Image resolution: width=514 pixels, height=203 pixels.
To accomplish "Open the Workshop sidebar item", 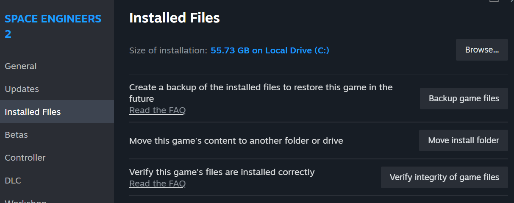I will click(x=25, y=200).
